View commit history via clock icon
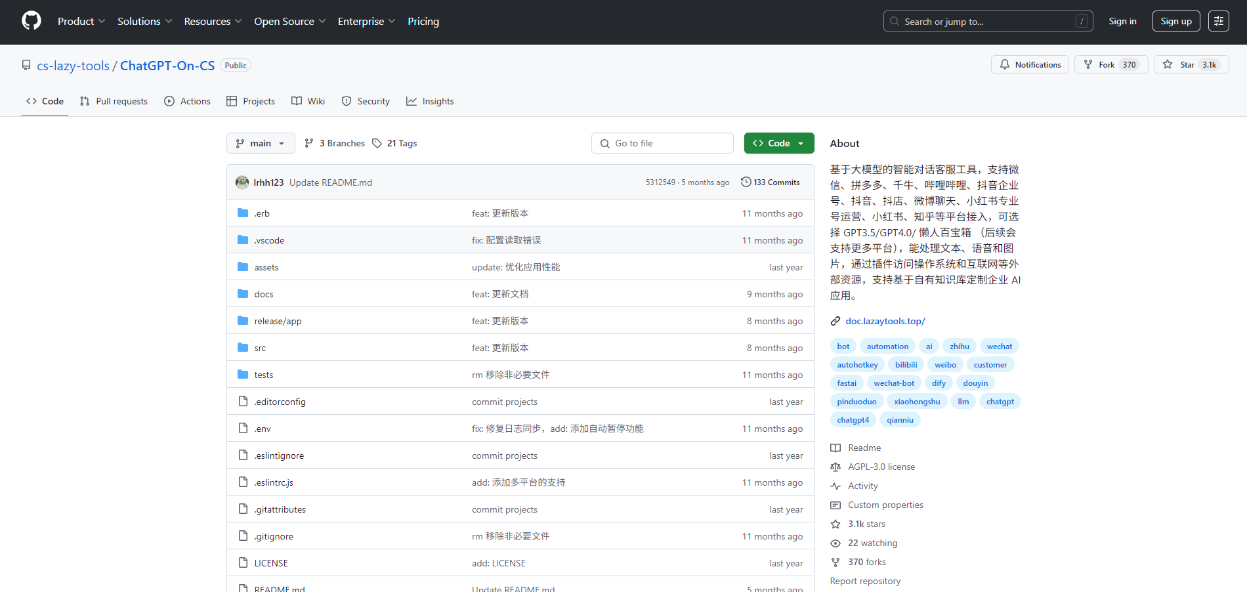 (746, 182)
